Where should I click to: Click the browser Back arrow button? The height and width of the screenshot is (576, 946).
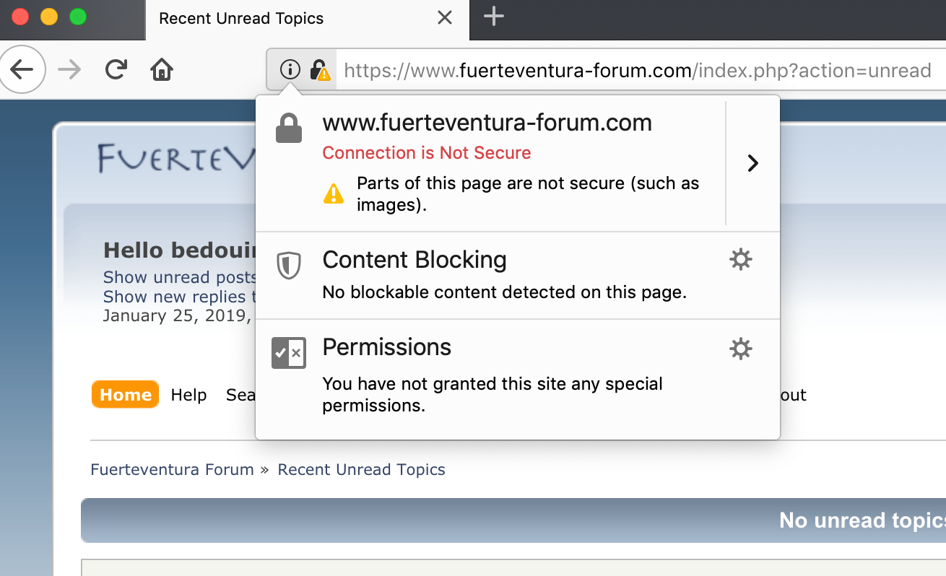click(22, 70)
